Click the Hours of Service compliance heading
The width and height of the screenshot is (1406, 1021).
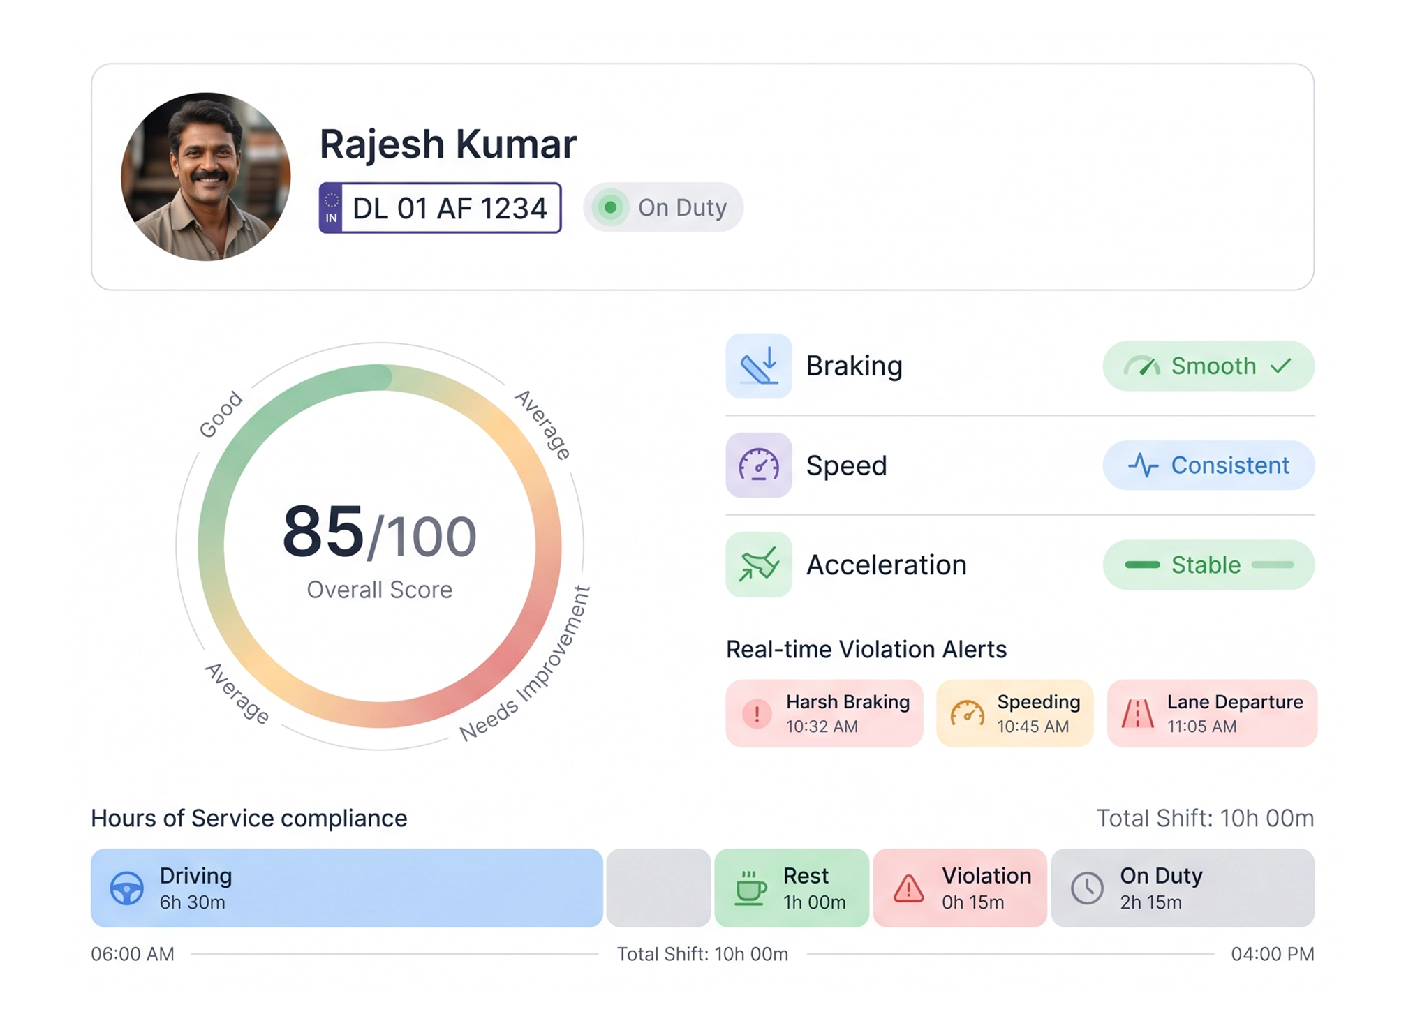(249, 818)
